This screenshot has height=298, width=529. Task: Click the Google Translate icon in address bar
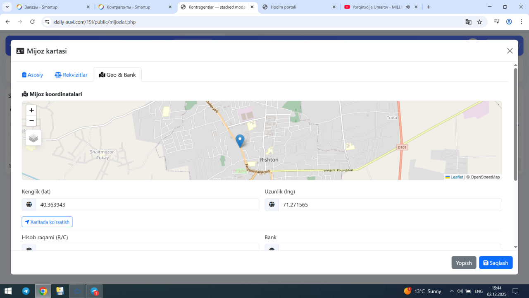(468, 22)
